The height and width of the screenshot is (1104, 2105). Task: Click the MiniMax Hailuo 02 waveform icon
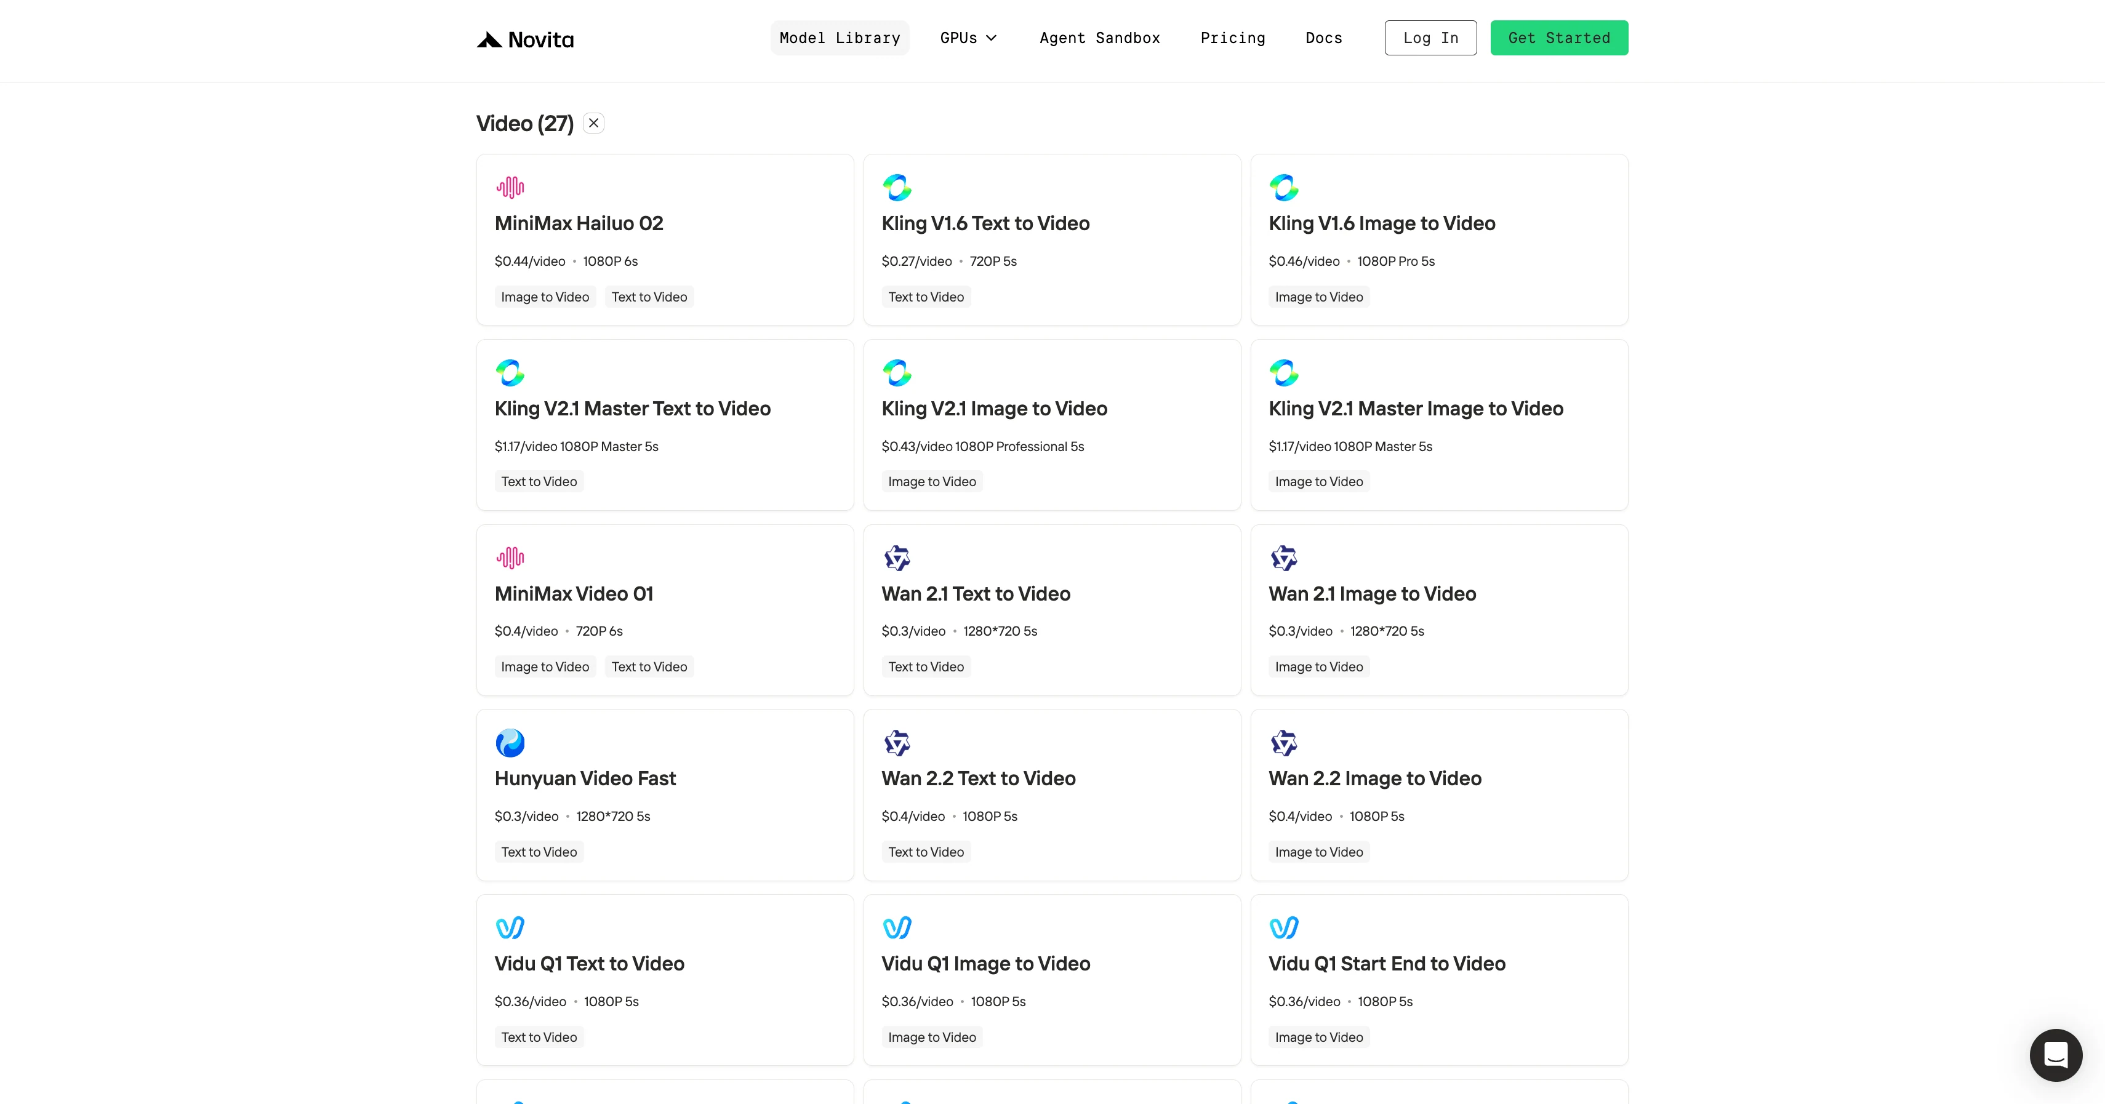coord(510,187)
